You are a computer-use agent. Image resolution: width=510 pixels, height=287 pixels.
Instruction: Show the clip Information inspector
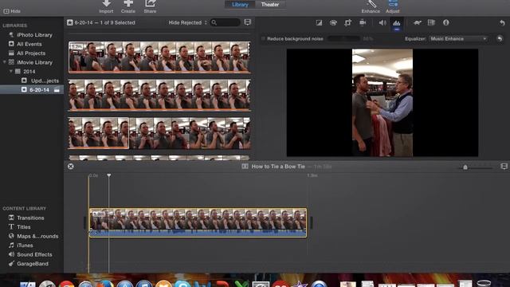[x=446, y=22]
